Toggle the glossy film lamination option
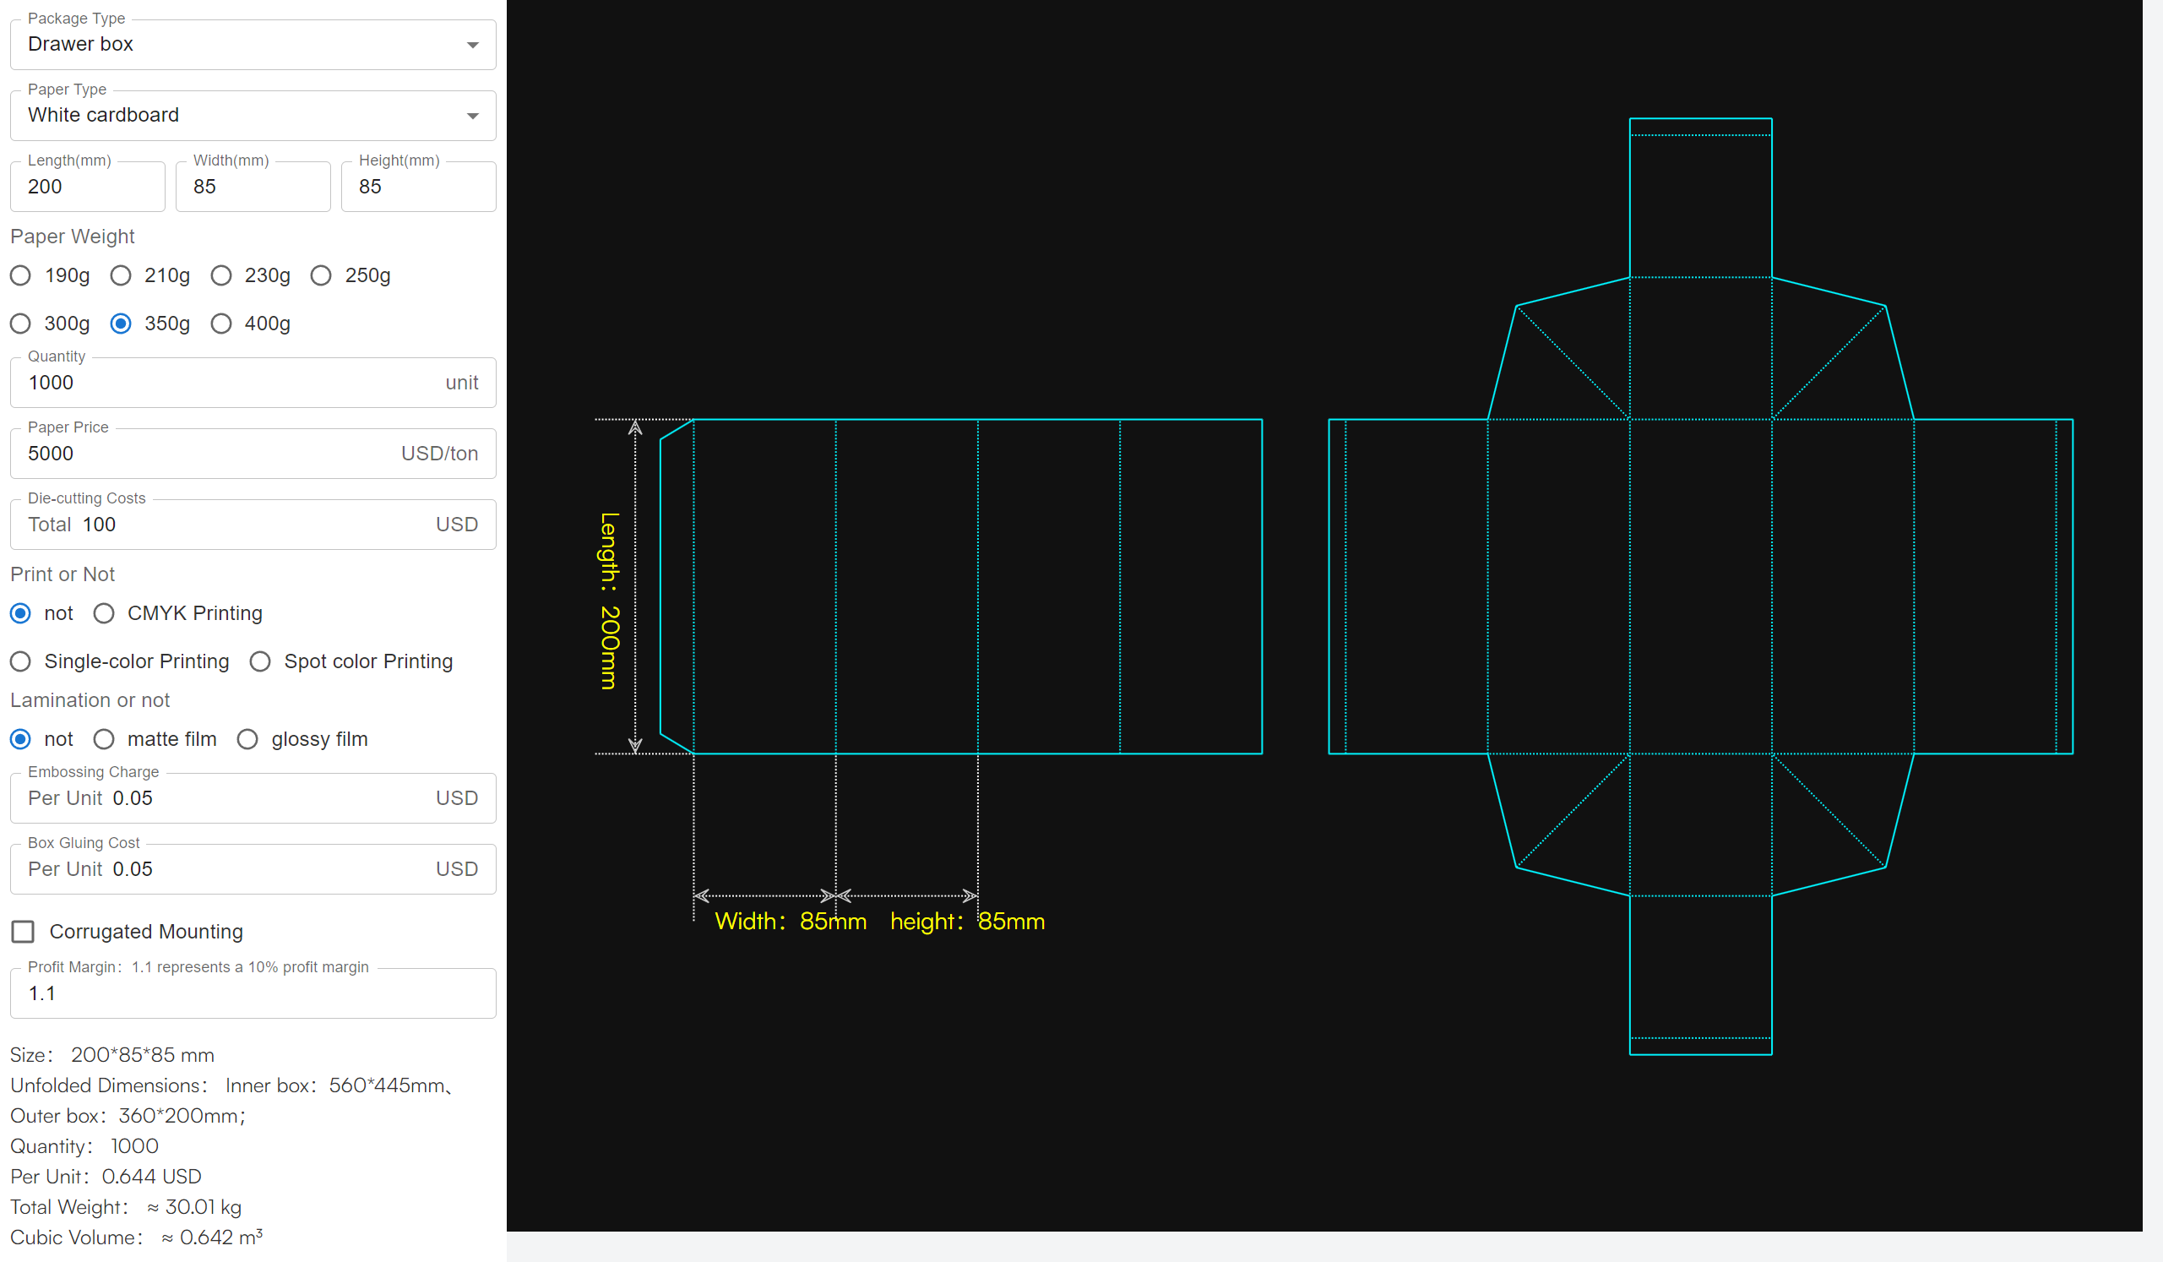 247,739
